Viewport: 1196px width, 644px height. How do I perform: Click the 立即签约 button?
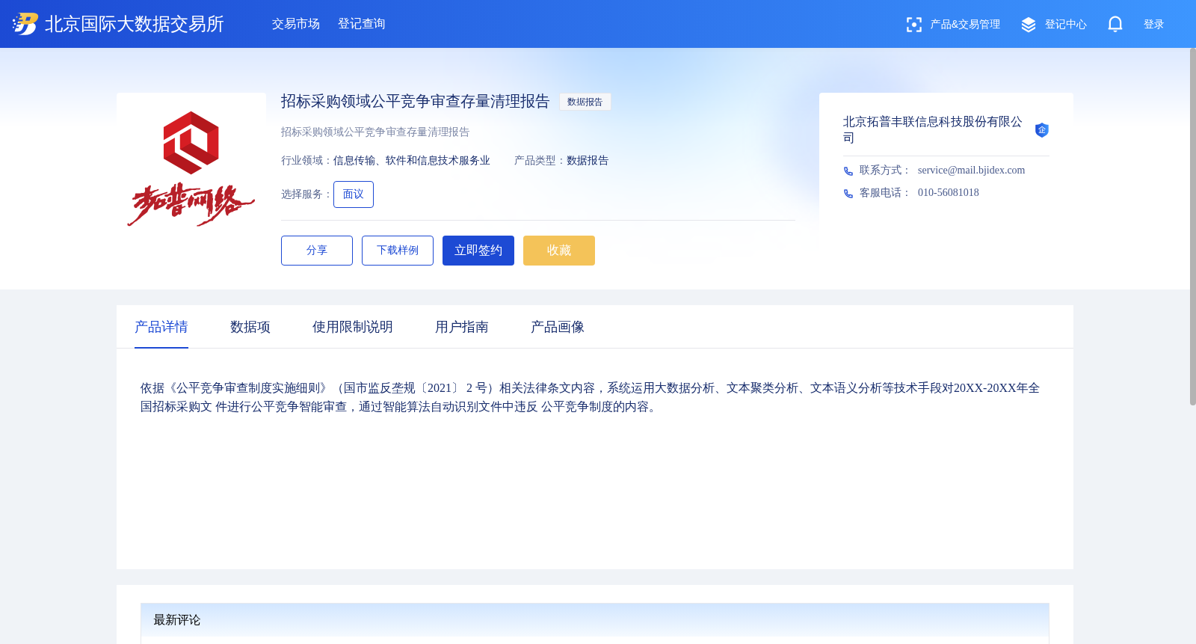pyautogui.click(x=478, y=251)
